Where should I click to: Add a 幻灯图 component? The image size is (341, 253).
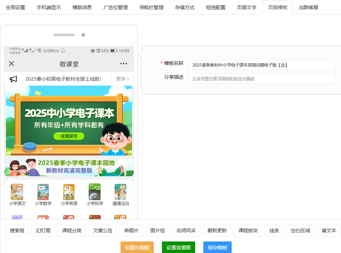click(43, 231)
